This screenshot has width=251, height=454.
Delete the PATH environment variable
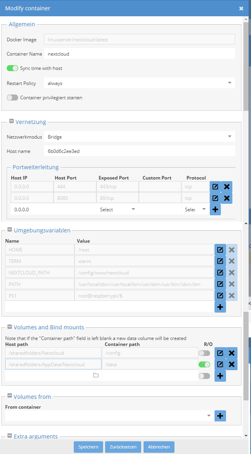pyautogui.click(x=232, y=284)
